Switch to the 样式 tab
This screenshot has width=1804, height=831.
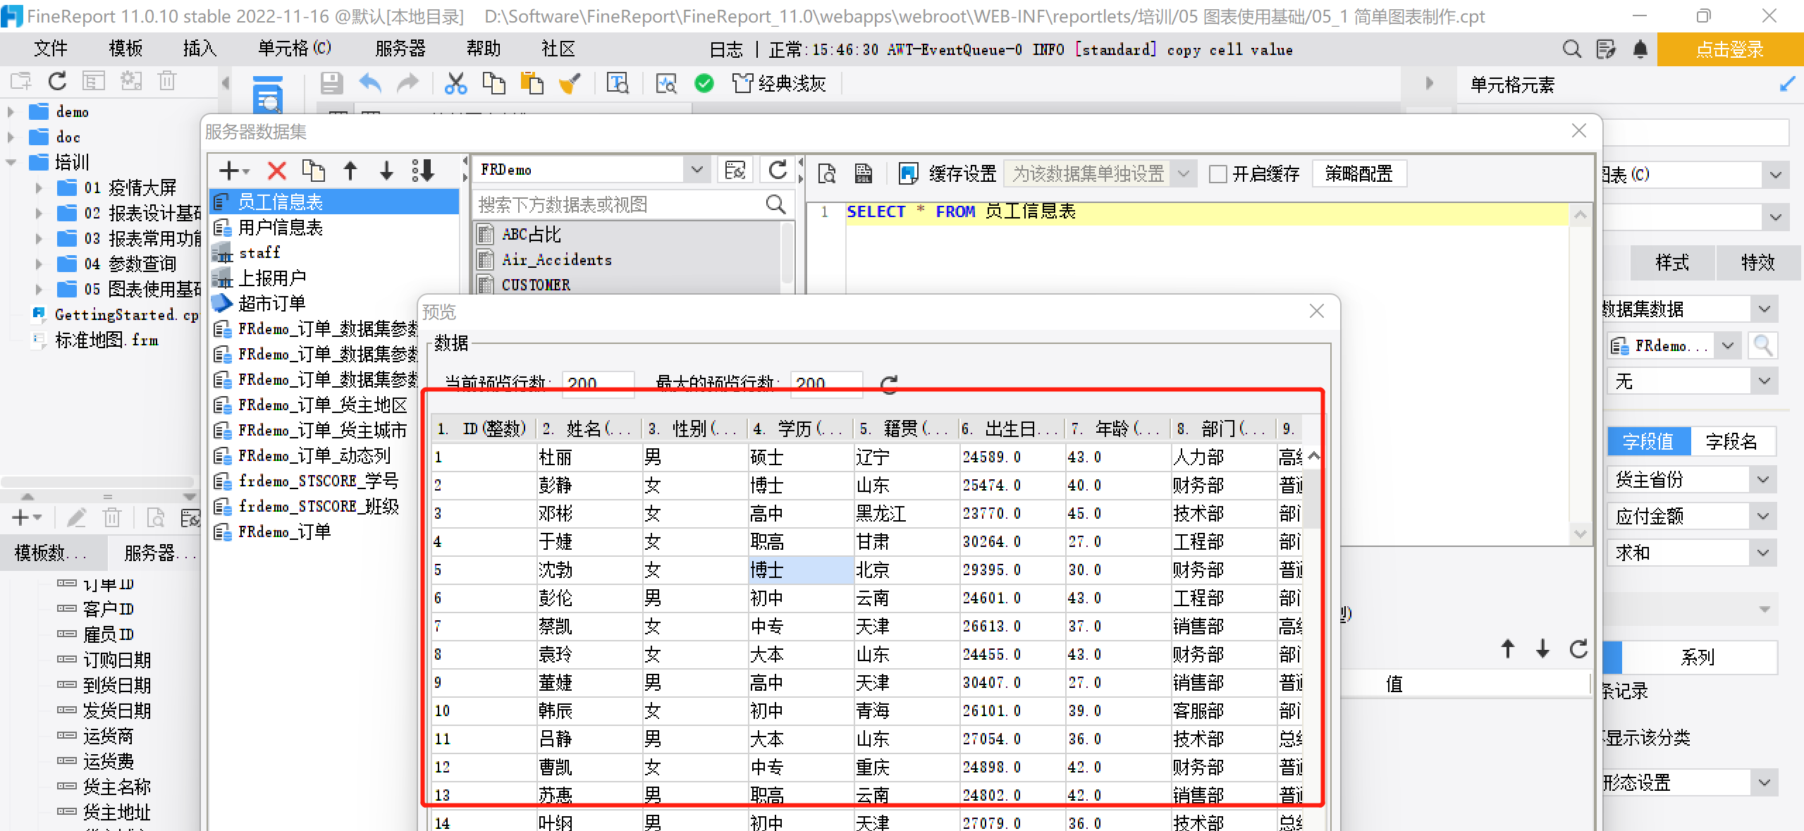coord(1672,262)
